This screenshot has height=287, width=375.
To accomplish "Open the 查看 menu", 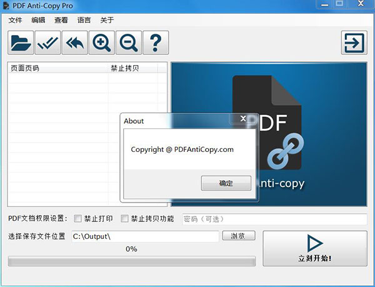I will point(61,20).
